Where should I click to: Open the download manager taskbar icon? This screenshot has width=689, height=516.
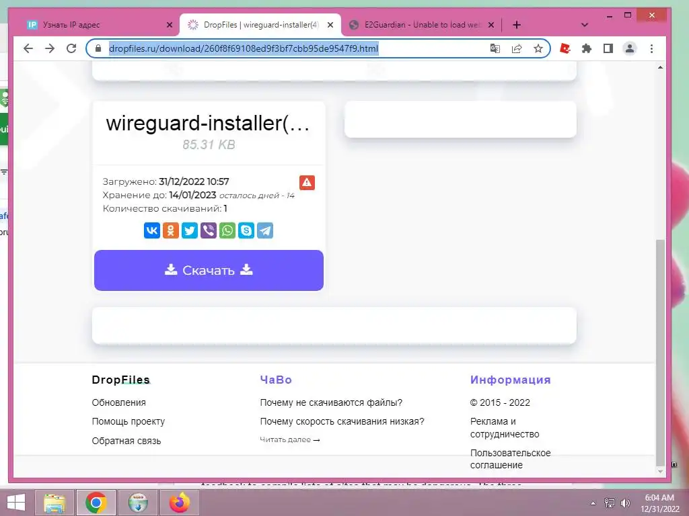(x=138, y=503)
